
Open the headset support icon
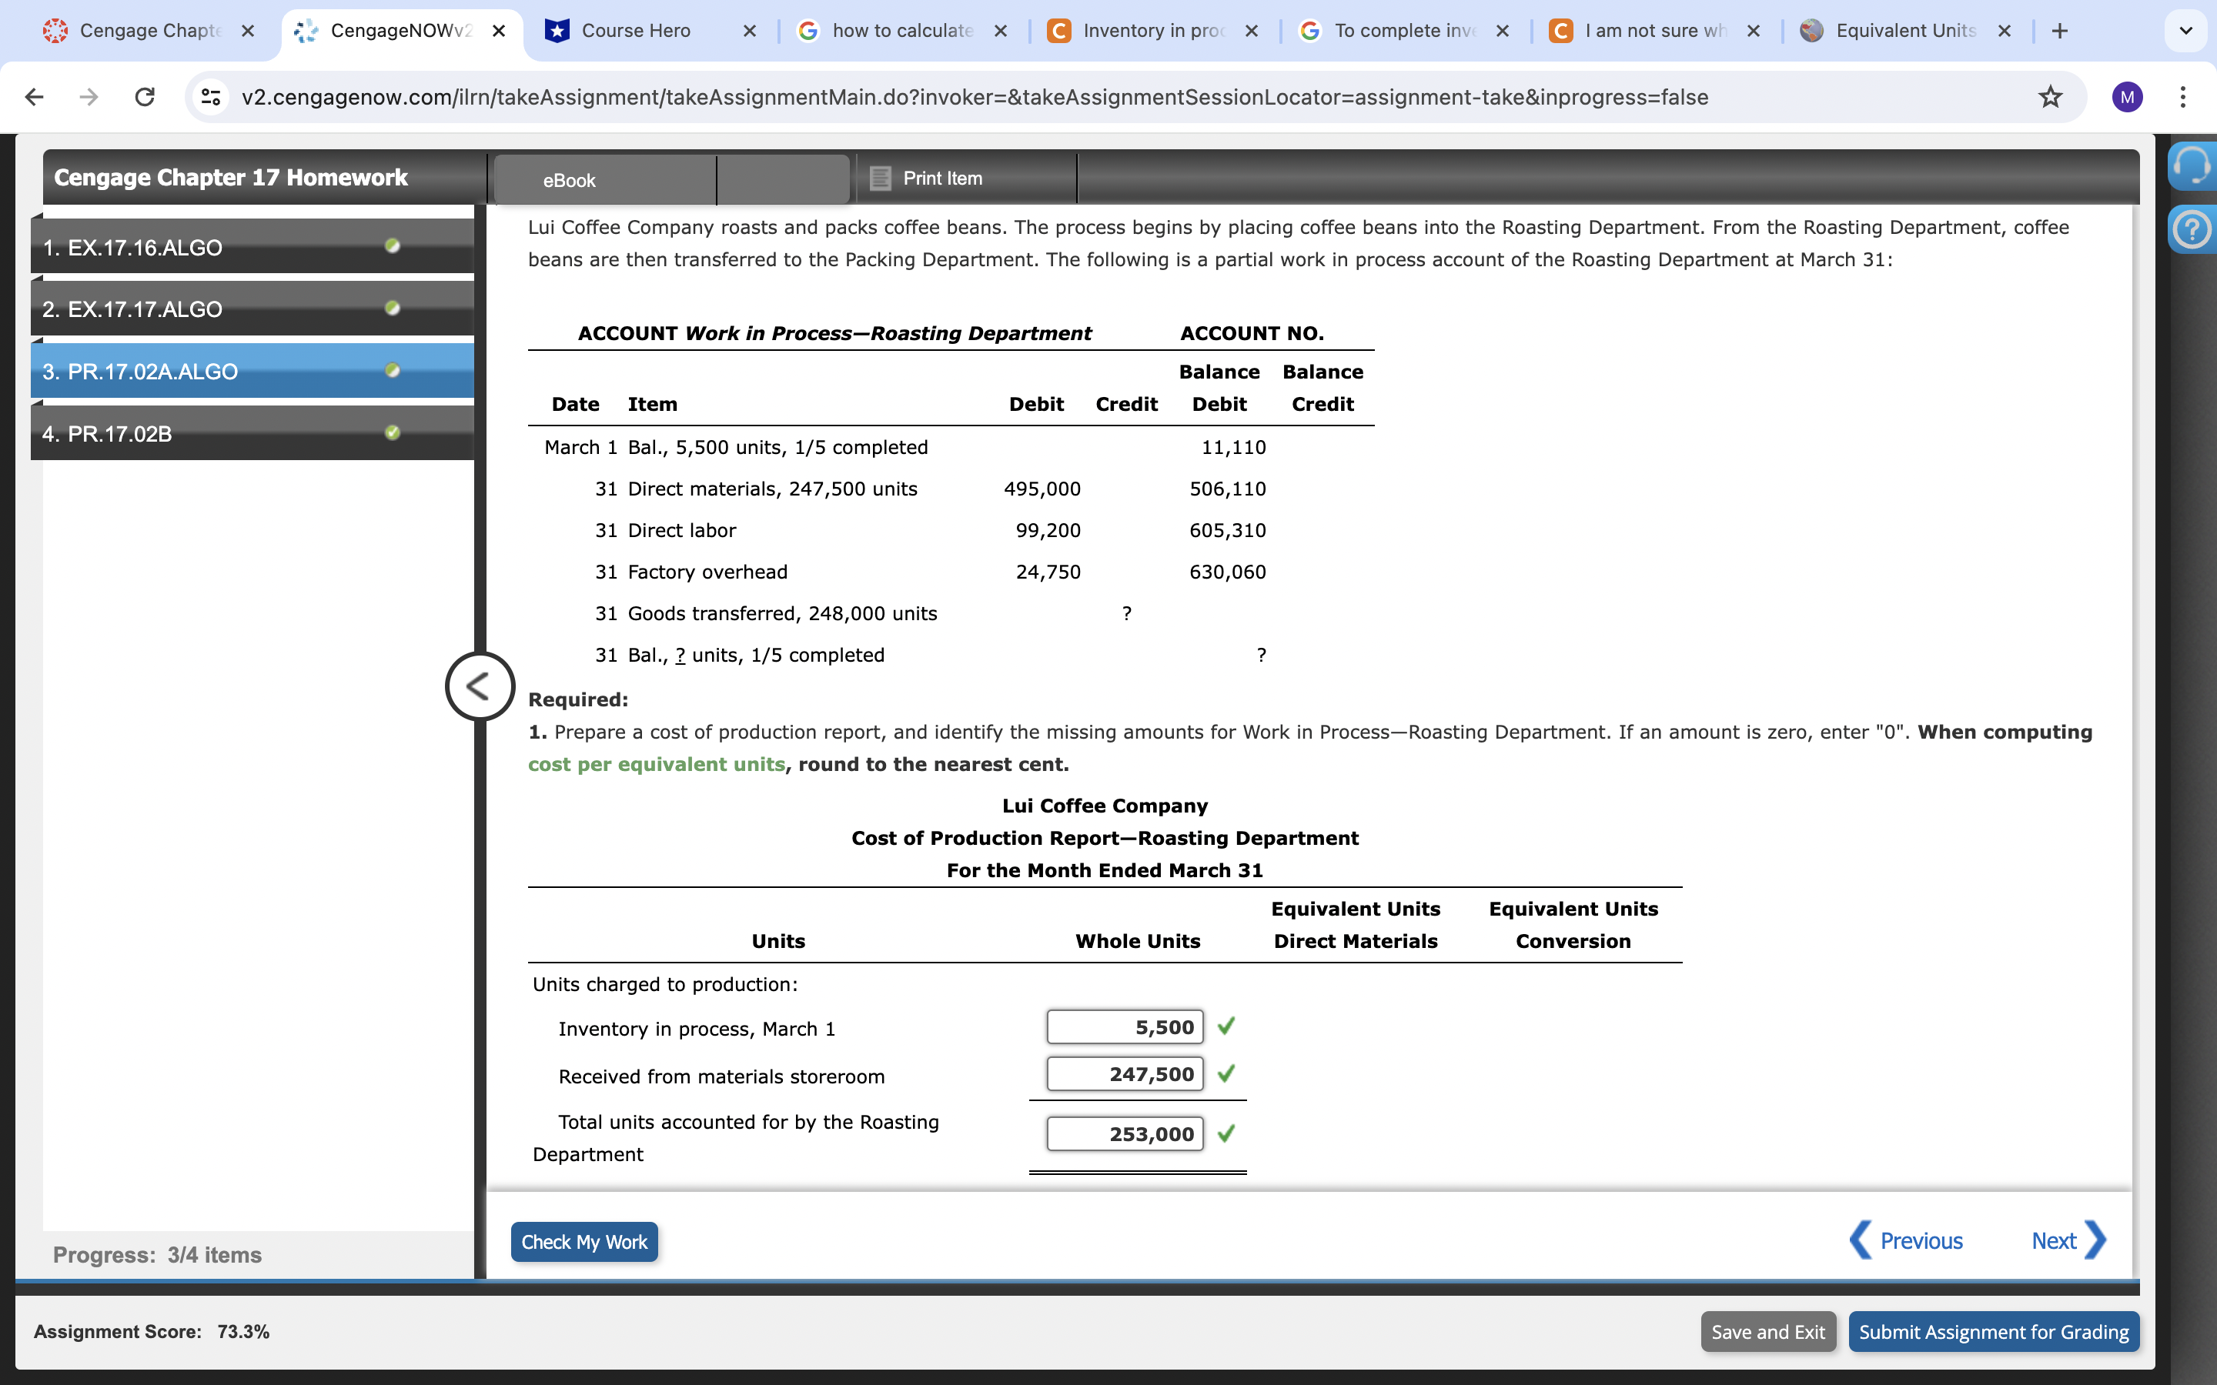[x=2192, y=167]
